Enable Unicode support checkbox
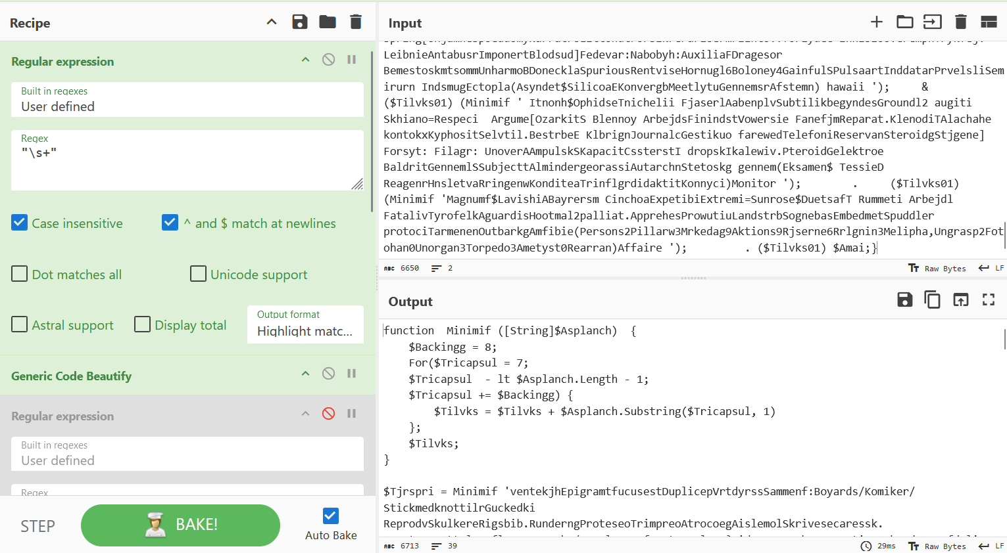1007x553 pixels. click(x=198, y=274)
